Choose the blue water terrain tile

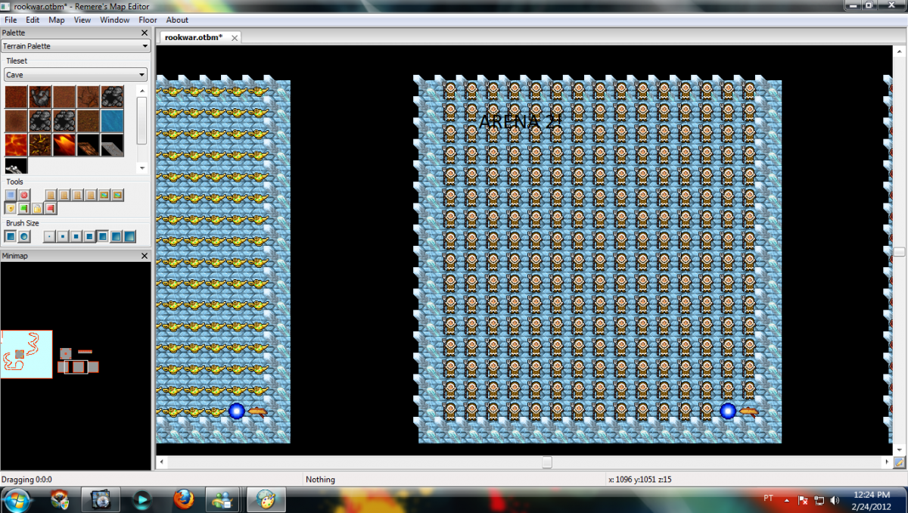pos(113,121)
